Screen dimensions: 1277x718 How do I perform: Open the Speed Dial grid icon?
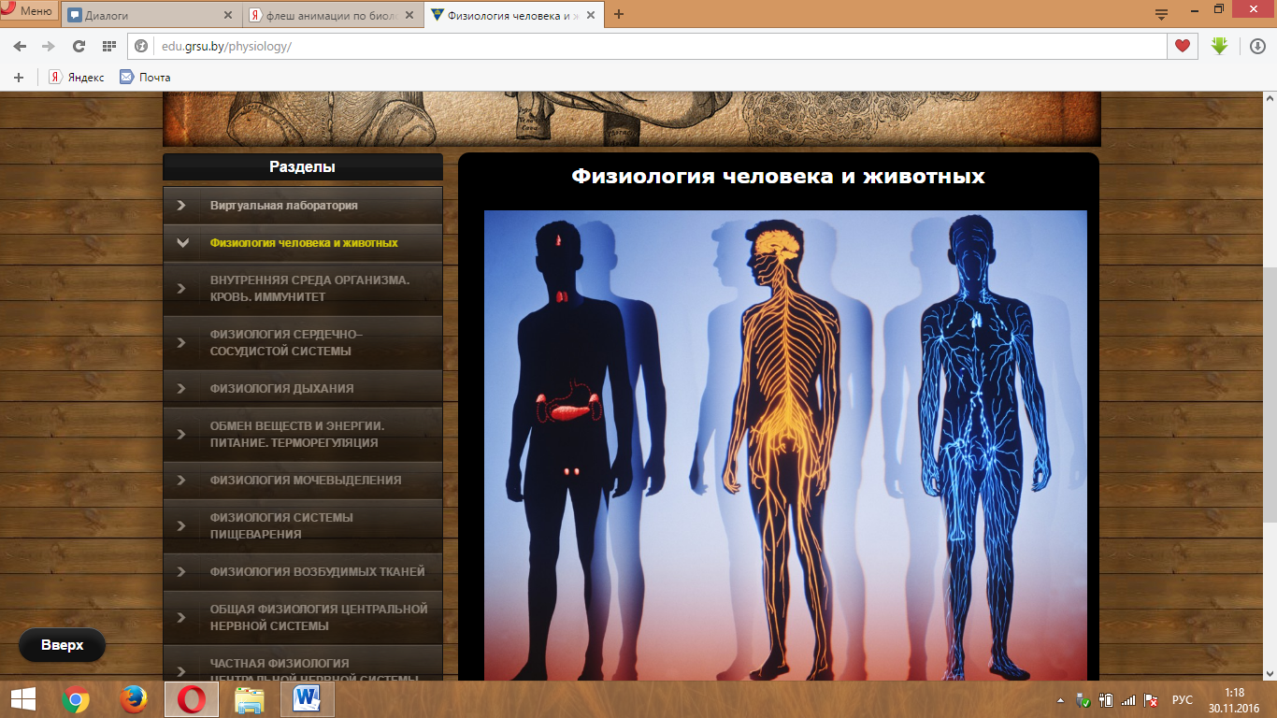(x=108, y=46)
